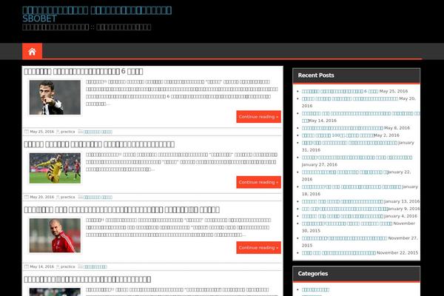444x296 pixels.
Task: Open the SBOBET site title link
Action: (x=97, y=14)
